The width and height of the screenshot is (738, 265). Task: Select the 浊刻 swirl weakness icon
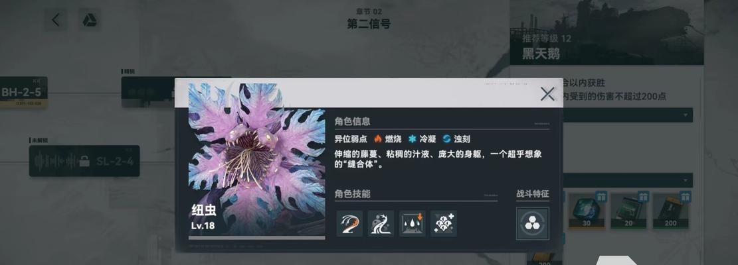click(446, 139)
